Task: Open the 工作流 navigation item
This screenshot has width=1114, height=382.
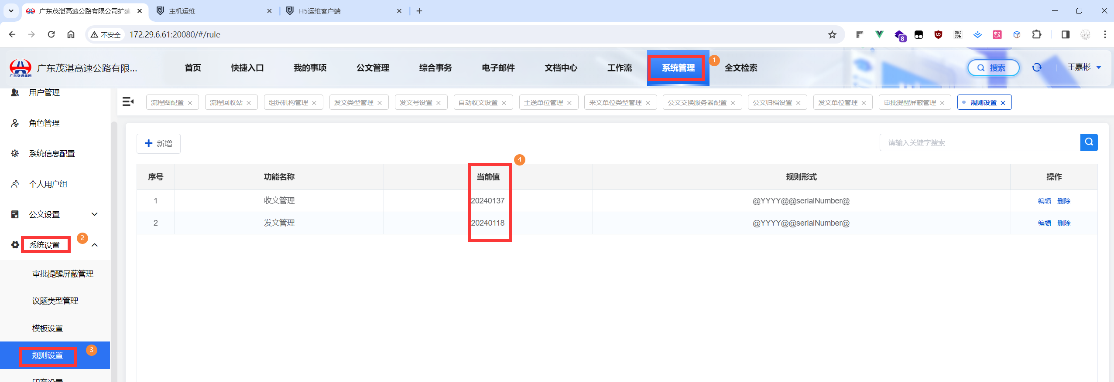Action: [x=620, y=68]
